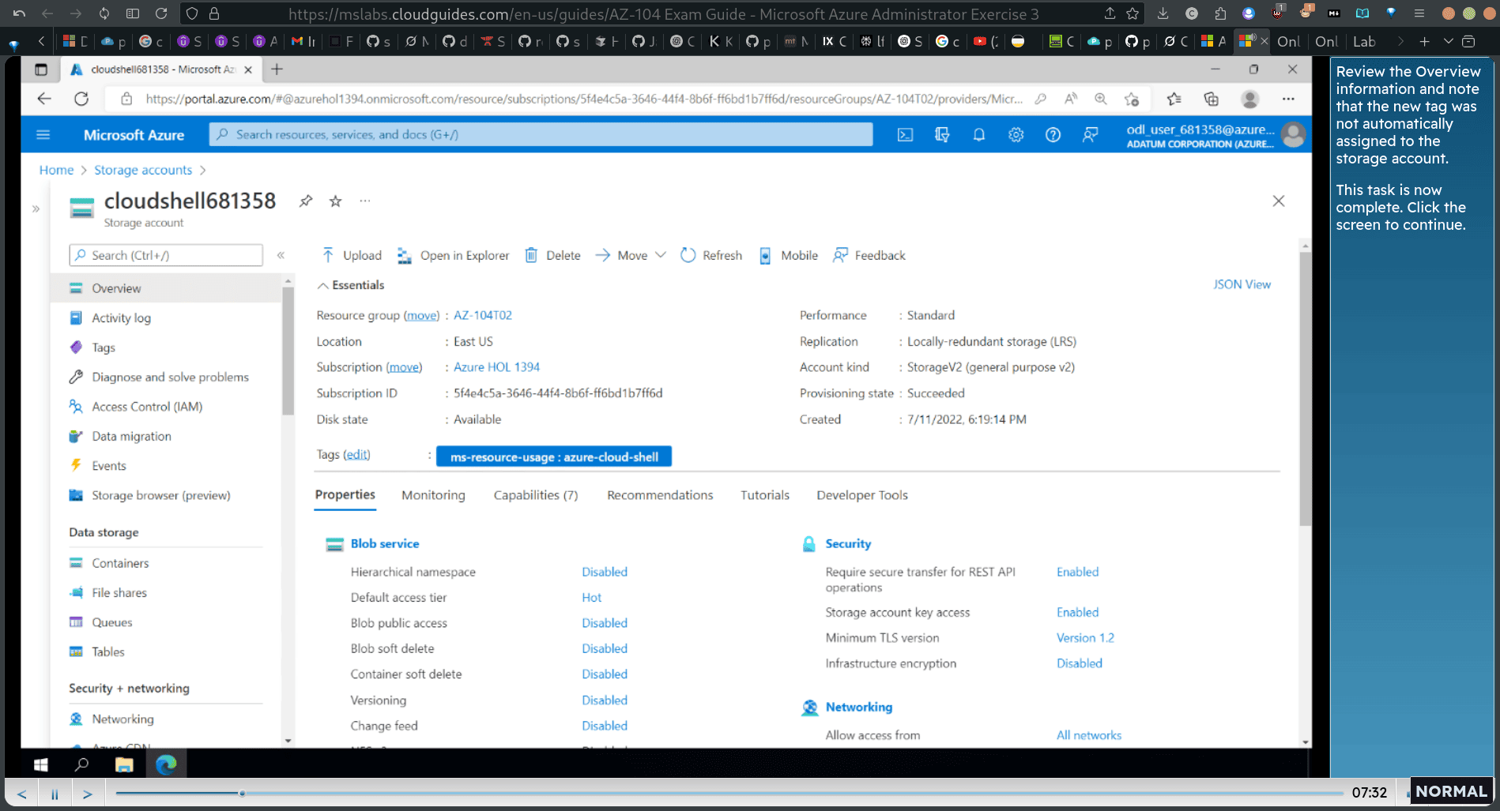Open the Azure HOL 1394 subscription link
Image resolution: width=1500 pixels, height=811 pixels.
[496, 367]
